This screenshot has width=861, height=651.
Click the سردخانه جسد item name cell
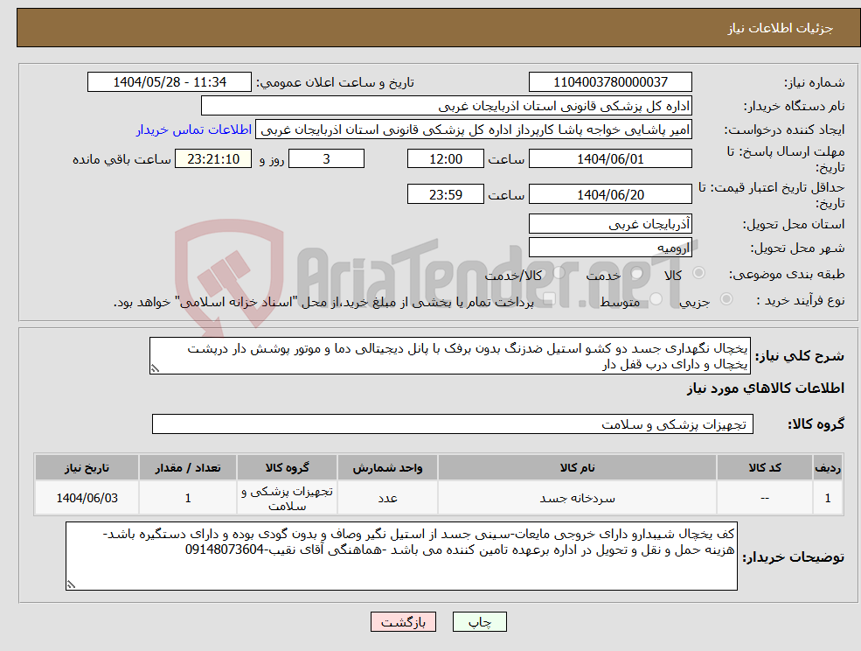pos(577,498)
